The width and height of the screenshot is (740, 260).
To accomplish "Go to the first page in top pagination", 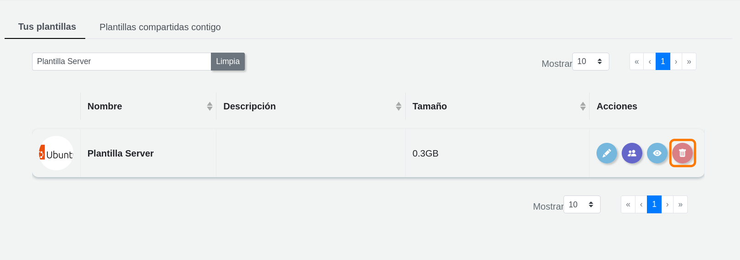I will (x=636, y=61).
